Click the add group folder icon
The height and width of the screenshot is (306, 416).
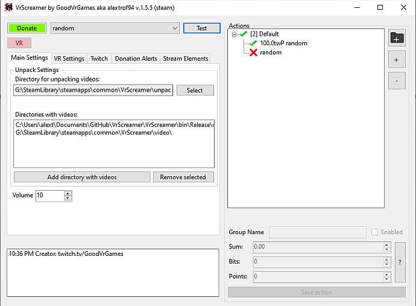pyautogui.click(x=397, y=38)
